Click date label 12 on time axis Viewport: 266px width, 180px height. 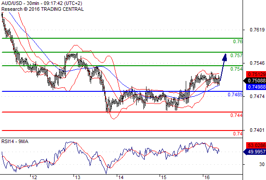34,177
